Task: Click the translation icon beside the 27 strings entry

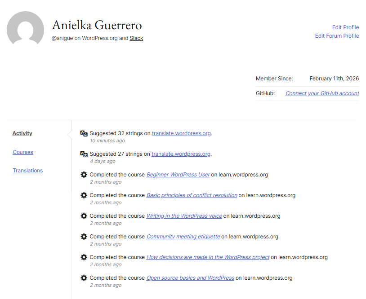Action: click(84, 154)
